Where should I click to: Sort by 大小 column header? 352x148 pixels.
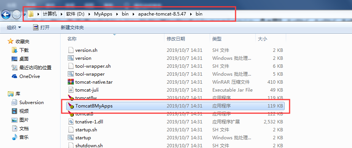pos(263,39)
